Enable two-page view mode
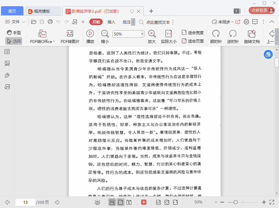The width and height of the screenshot is (279, 208). point(129,202)
